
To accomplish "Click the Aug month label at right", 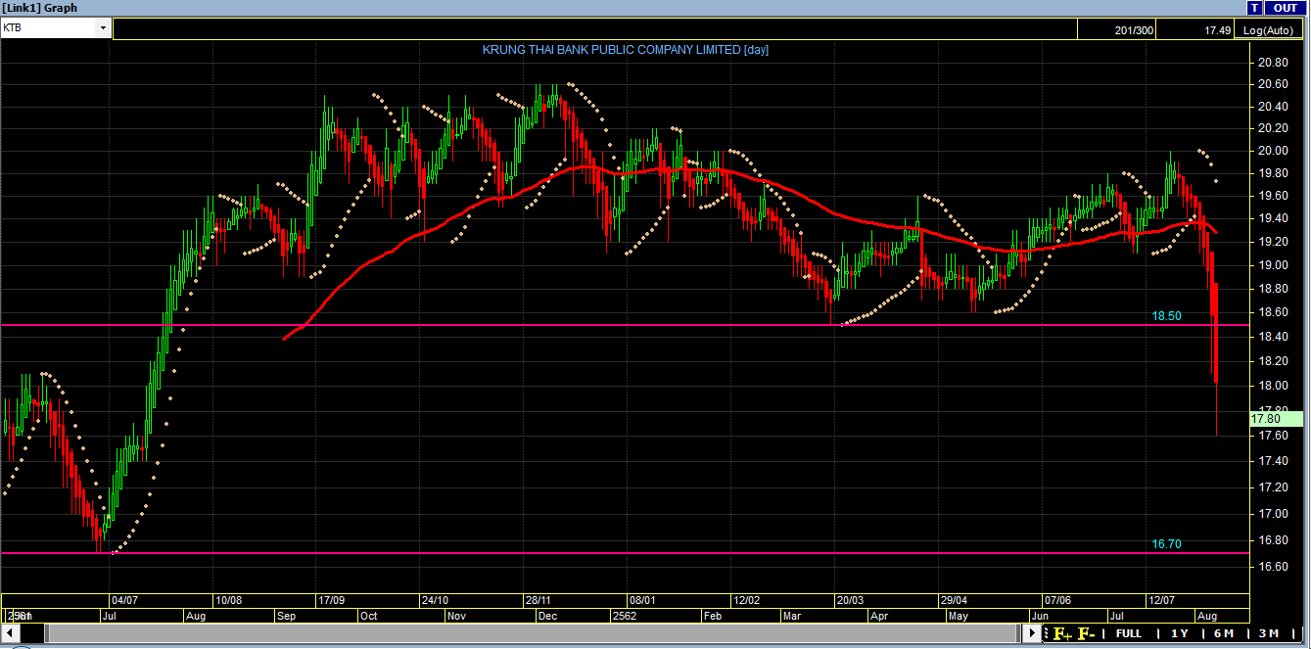I will tap(1208, 617).
